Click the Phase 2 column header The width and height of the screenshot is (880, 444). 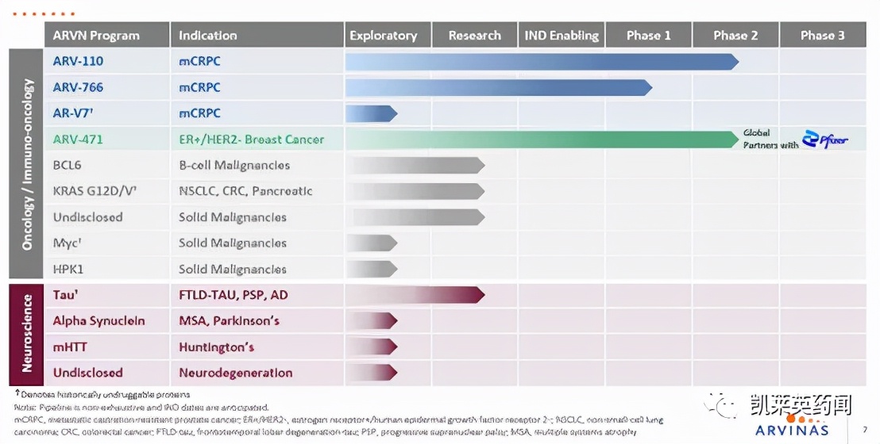[735, 36]
